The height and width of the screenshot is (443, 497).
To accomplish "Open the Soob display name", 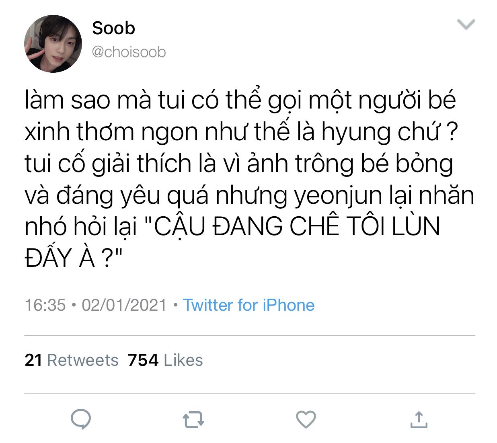I will (x=113, y=28).
